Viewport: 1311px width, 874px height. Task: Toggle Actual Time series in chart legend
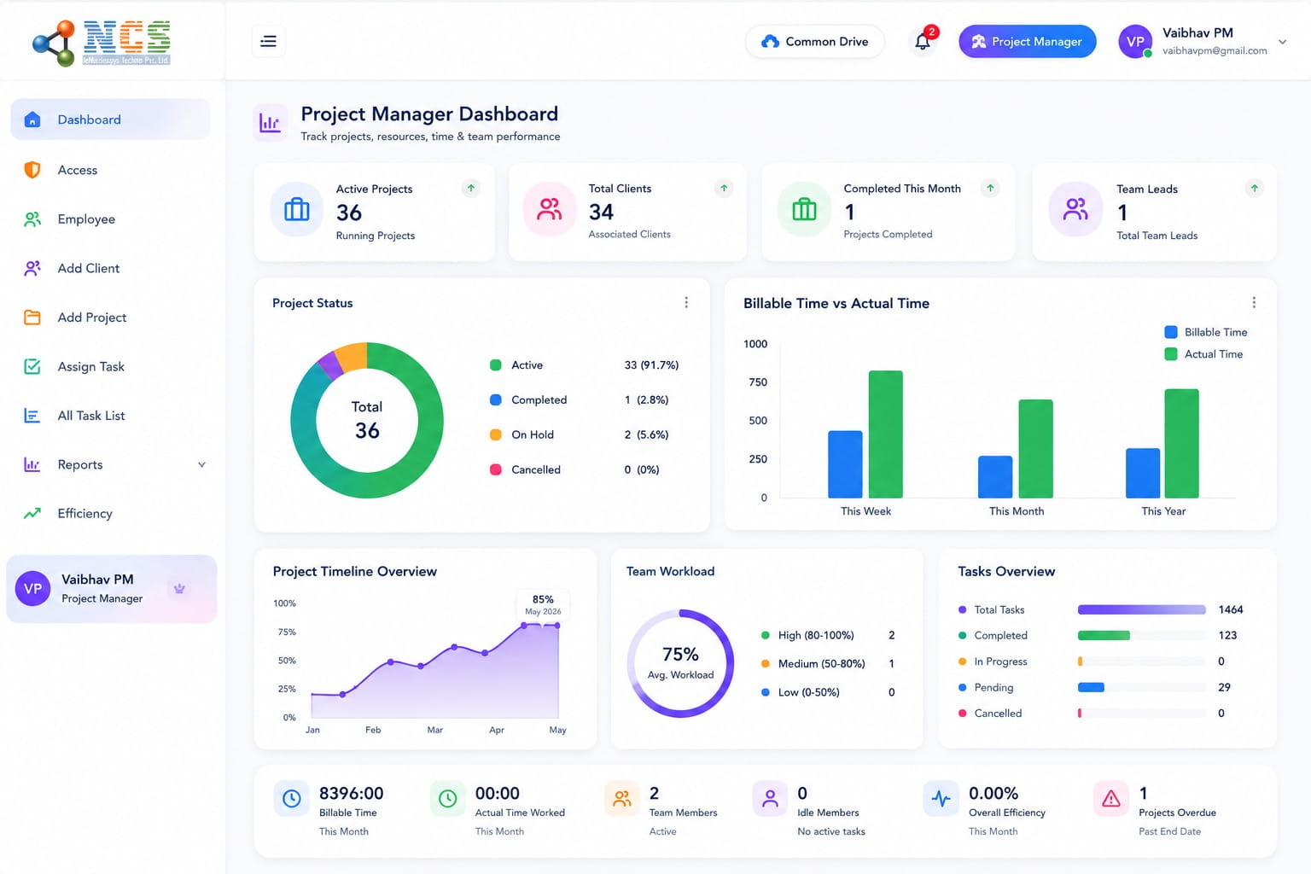[x=1203, y=354]
